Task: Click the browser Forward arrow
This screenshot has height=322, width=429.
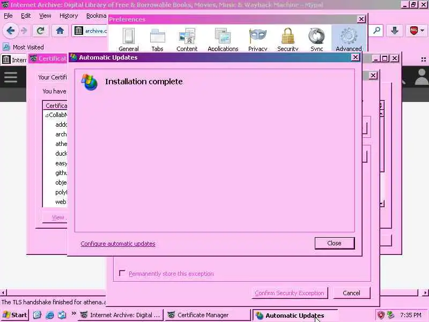Action: pyautogui.click(x=24, y=31)
